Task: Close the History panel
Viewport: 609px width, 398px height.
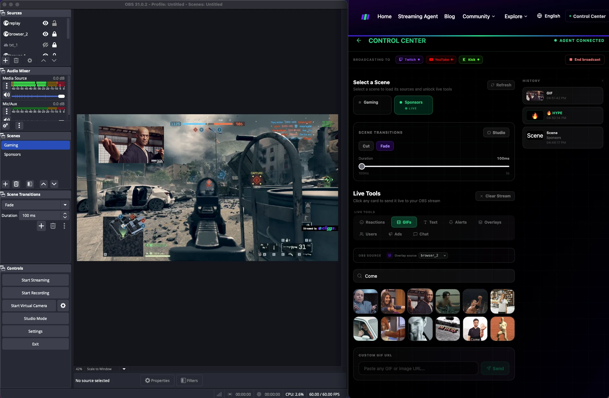Action: tap(603, 81)
